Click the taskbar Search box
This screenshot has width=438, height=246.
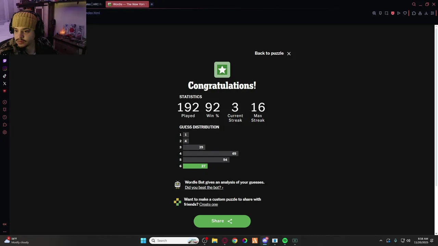click(x=174, y=241)
